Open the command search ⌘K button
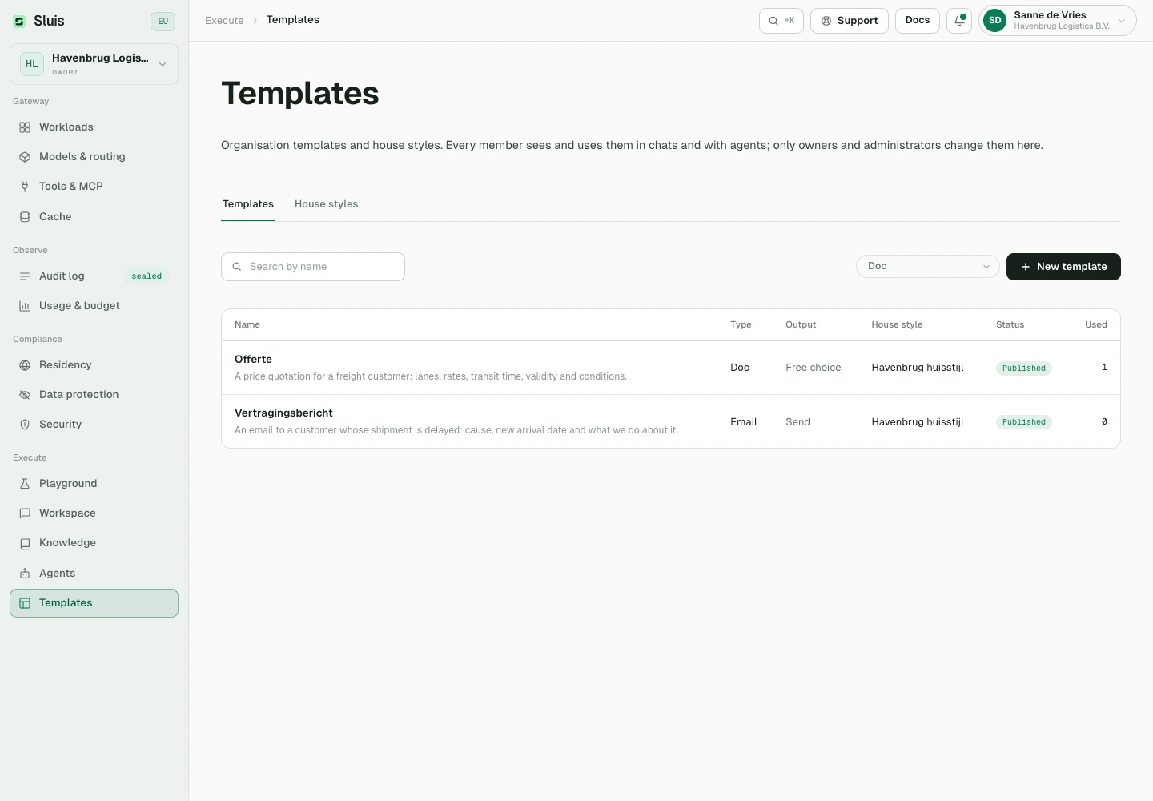This screenshot has height=801, width=1153. click(x=781, y=21)
